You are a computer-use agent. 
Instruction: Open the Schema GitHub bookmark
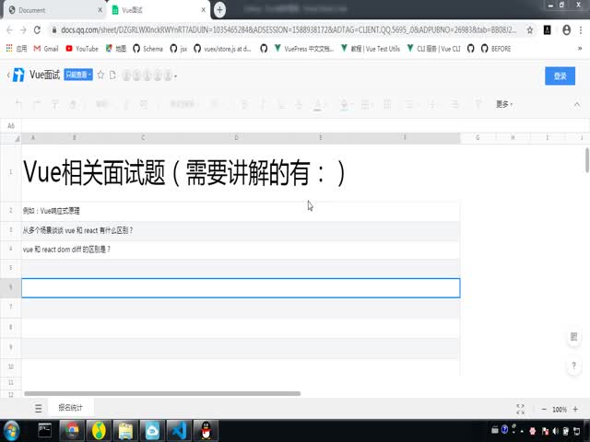pos(147,49)
